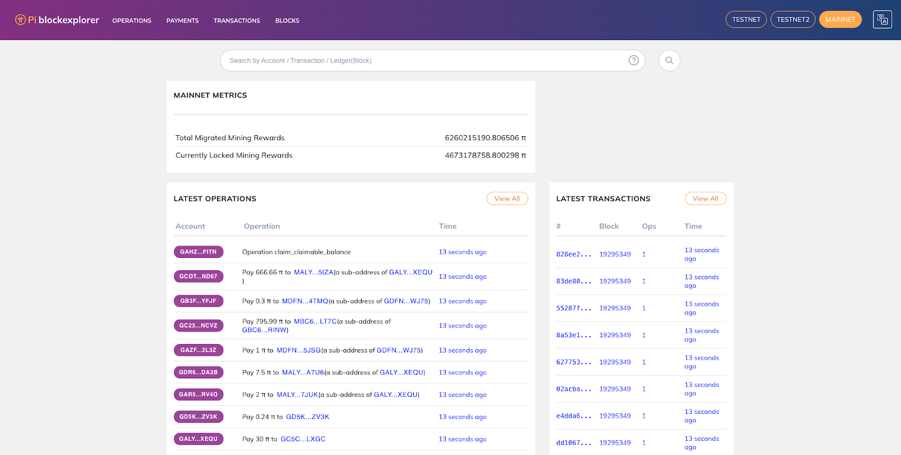The image size is (901, 455).
Task: Open the TRANSACTIONS nav item
Action: pos(237,21)
